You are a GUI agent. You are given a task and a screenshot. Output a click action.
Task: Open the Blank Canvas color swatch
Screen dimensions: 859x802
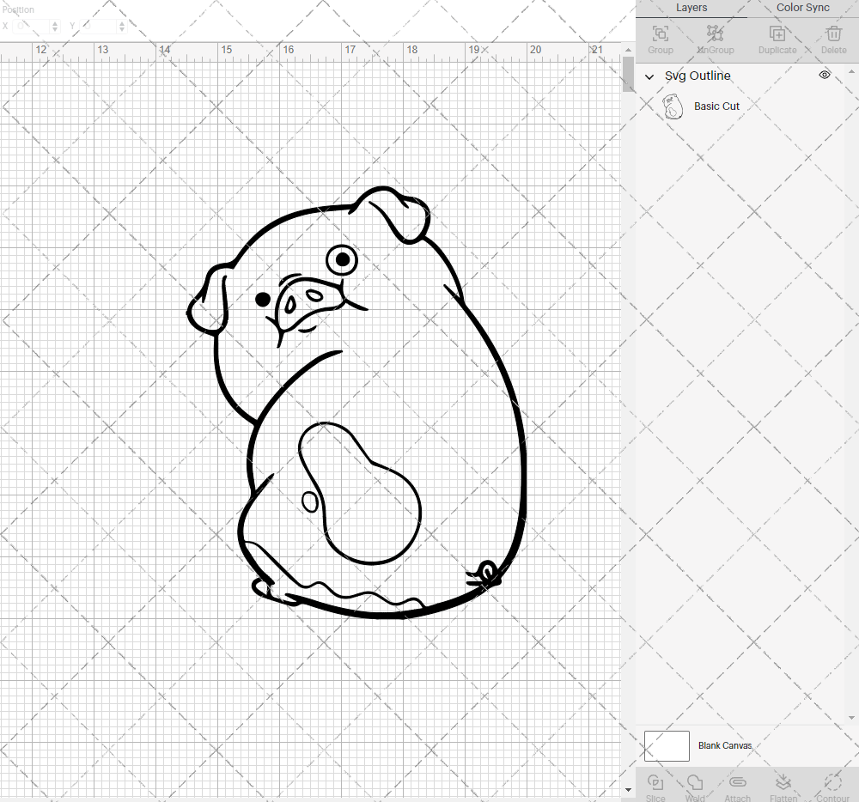click(667, 745)
